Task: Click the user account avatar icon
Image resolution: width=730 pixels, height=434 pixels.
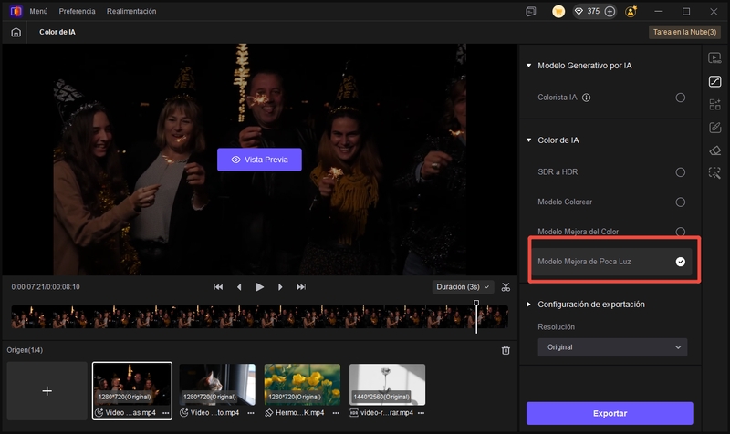Action: coord(632,12)
